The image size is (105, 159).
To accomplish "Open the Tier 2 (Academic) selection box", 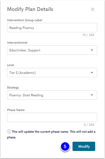I will [52, 73].
